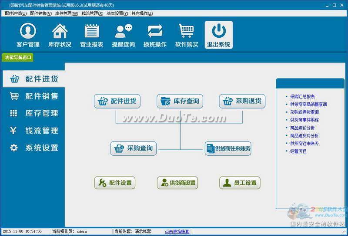This screenshot has height=236, width=348.
Task: Open the 配件进货(U) menu
Action: pyautogui.click(x=16, y=13)
